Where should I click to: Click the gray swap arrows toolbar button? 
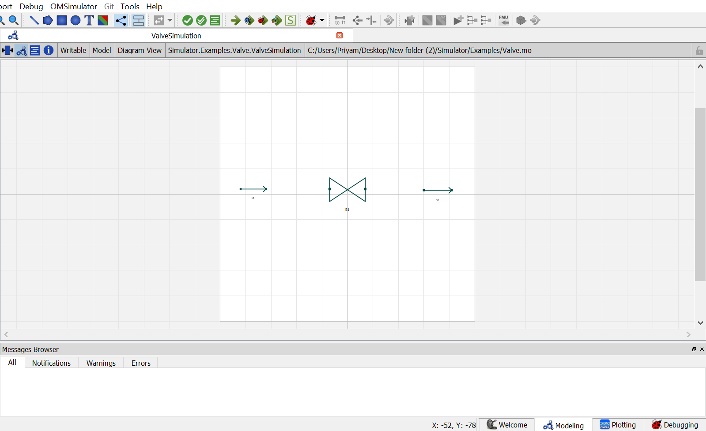pos(159,20)
